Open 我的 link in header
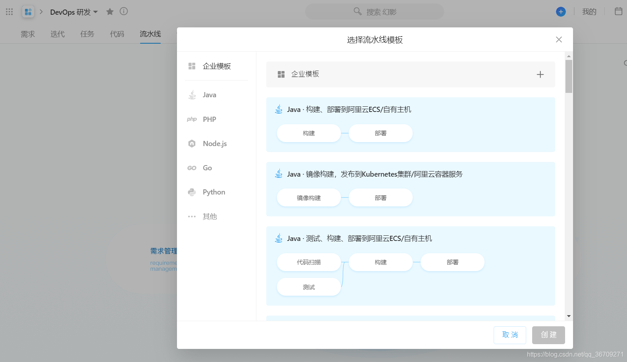The height and width of the screenshot is (362, 627). click(x=589, y=12)
